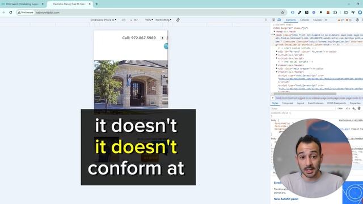Expand the header element node

(277, 65)
